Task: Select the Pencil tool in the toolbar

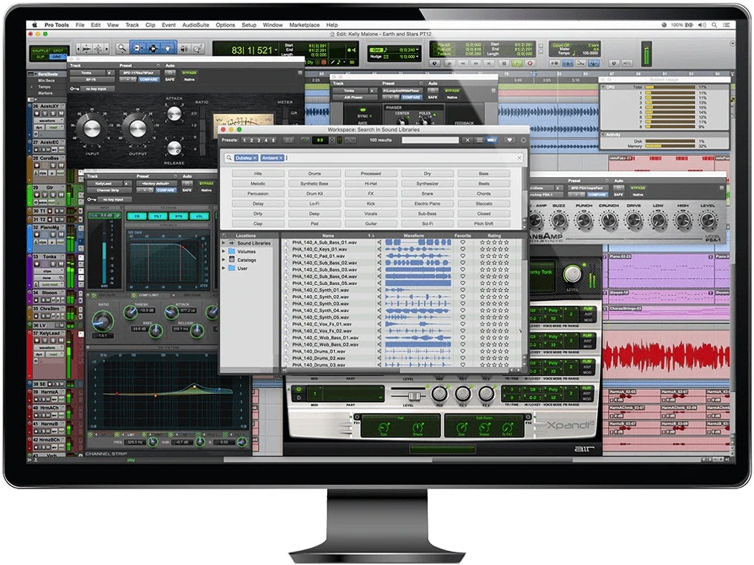Action: (199, 49)
